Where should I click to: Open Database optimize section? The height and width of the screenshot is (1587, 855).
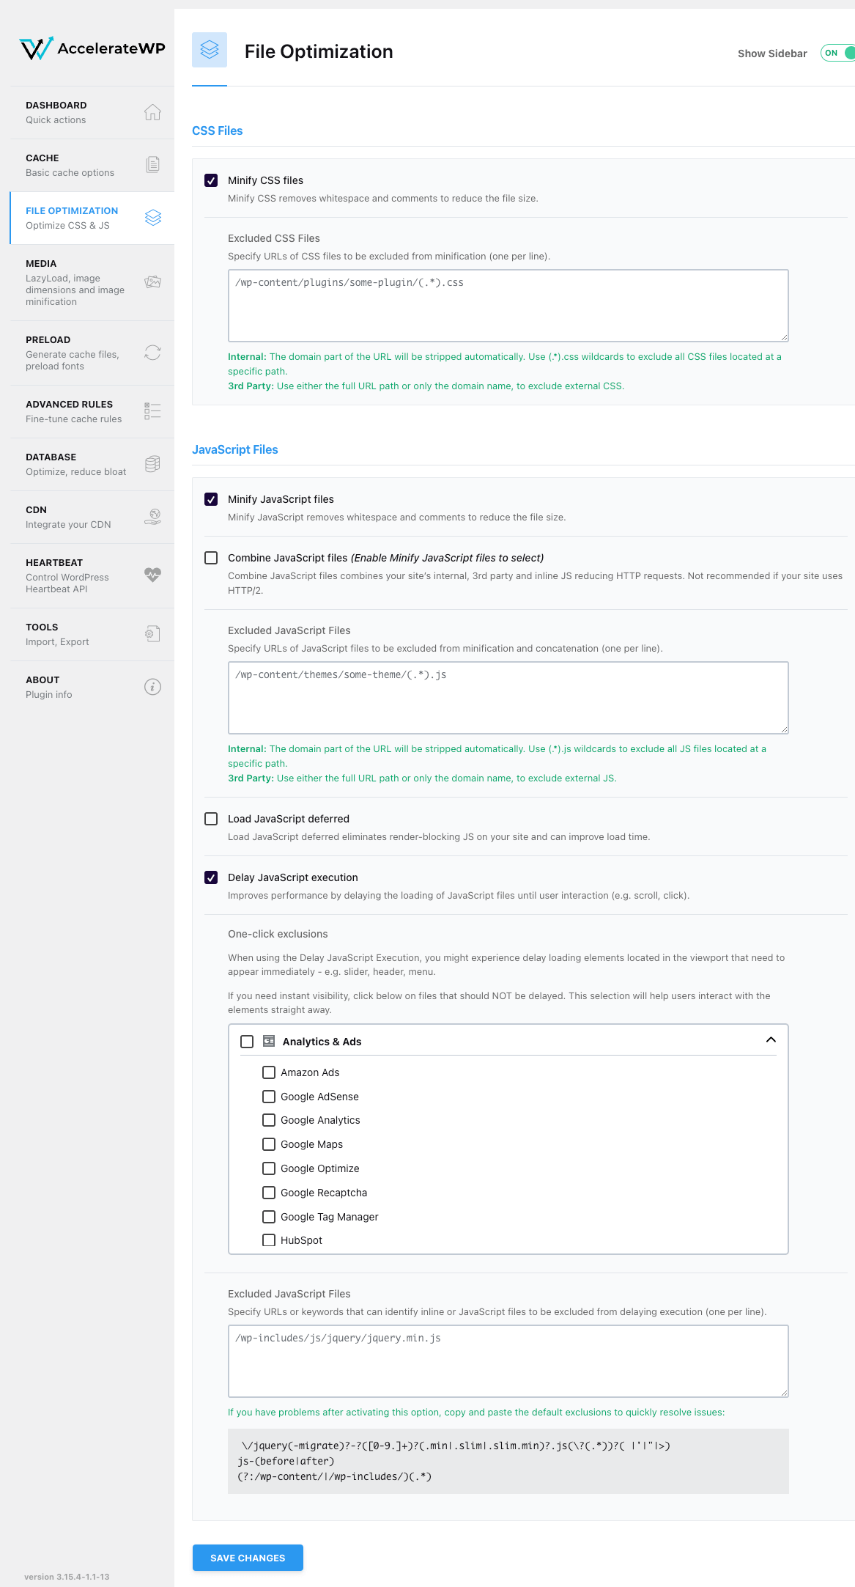pyautogui.click(x=92, y=464)
